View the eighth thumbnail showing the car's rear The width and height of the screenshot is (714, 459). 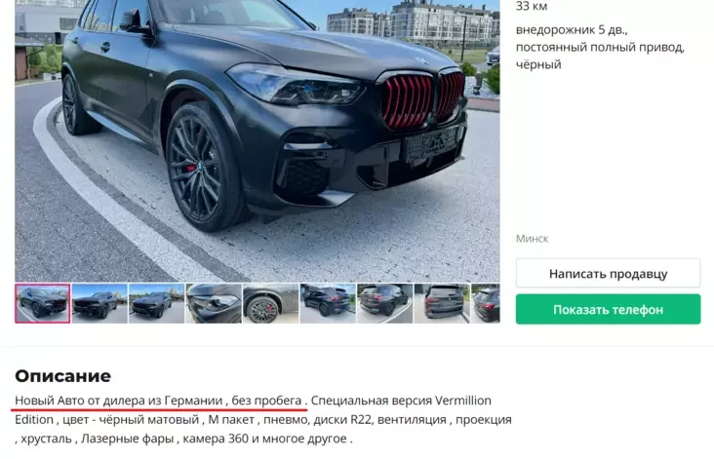pos(442,303)
